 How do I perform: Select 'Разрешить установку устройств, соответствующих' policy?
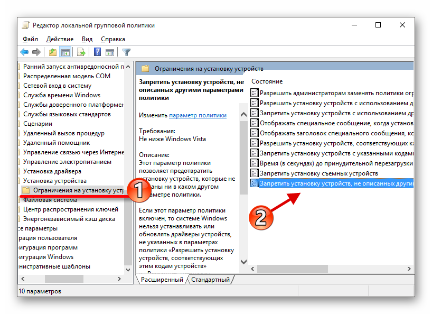(332, 143)
